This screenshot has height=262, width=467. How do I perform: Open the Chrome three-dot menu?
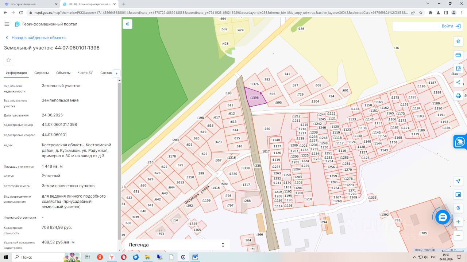(462, 12)
